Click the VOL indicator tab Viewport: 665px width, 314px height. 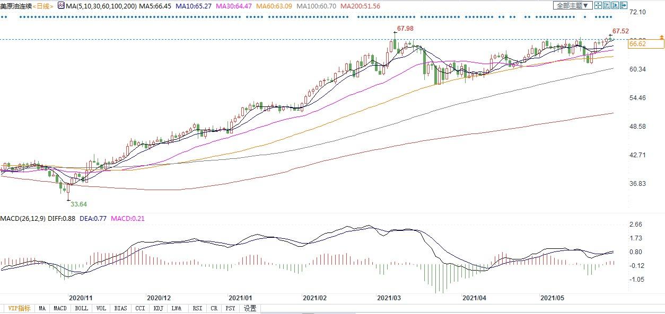[x=101, y=308]
